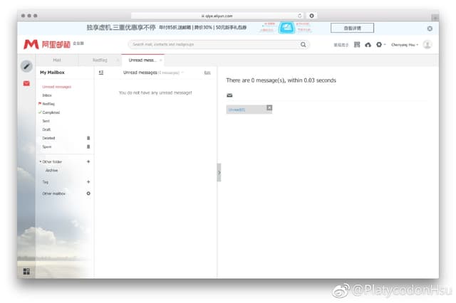Screen dimensions: 456x303
Task: Open the QR code icon in header
Action: point(357,44)
